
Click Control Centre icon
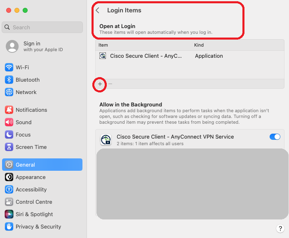pos(9,202)
